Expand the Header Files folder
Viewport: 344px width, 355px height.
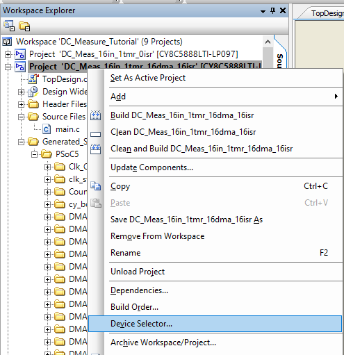point(21,104)
